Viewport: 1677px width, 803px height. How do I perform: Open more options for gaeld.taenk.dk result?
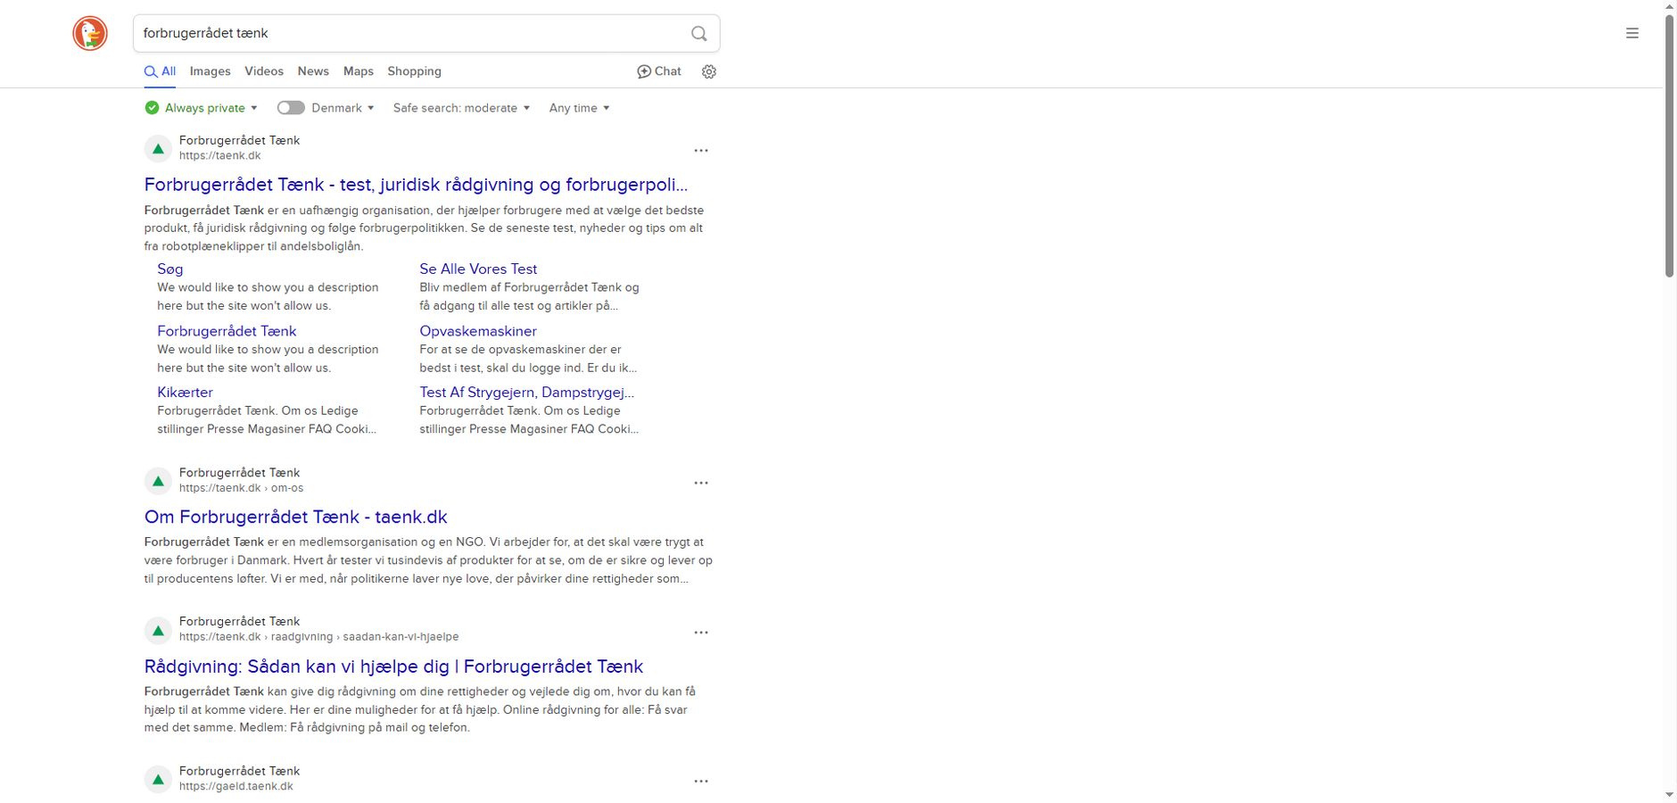pos(701,782)
